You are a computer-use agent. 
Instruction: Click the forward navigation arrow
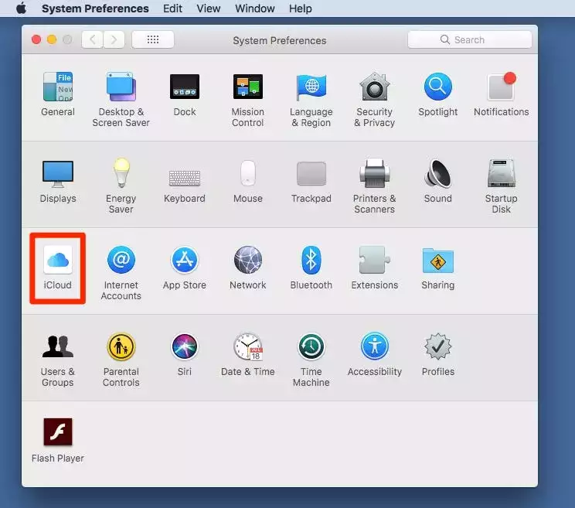click(x=114, y=39)
